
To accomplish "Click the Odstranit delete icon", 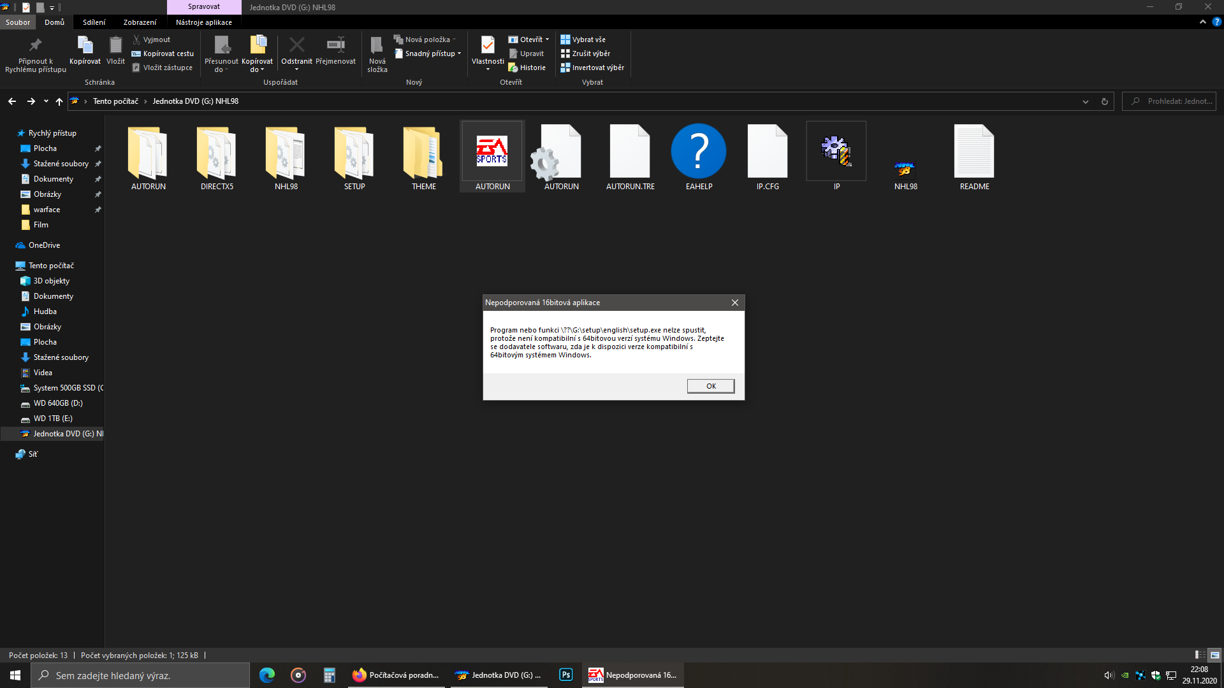I will pyautogui.click(x=296, y=46).
